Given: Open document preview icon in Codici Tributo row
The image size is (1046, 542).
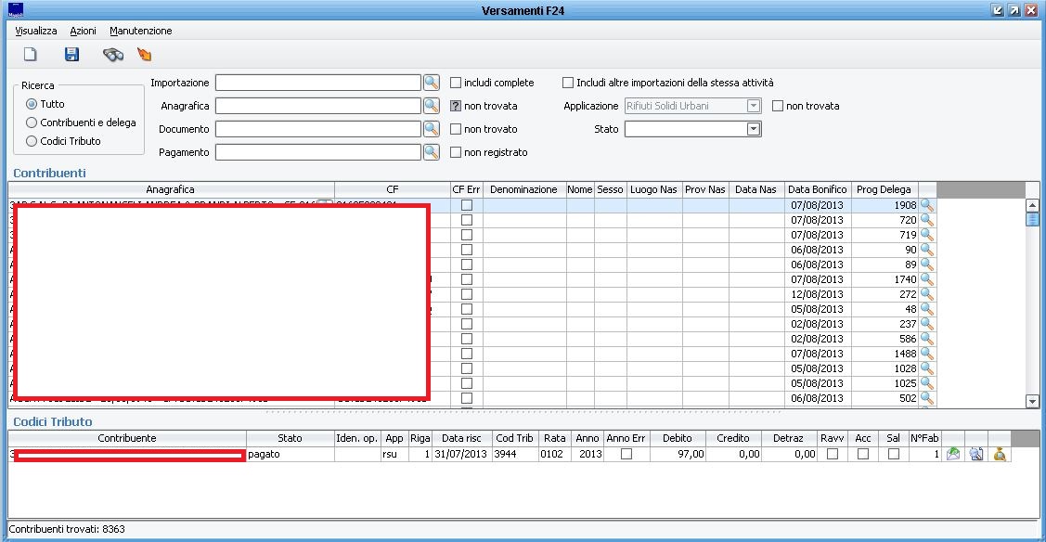Looking at the screenshot, I should (976, 455).
